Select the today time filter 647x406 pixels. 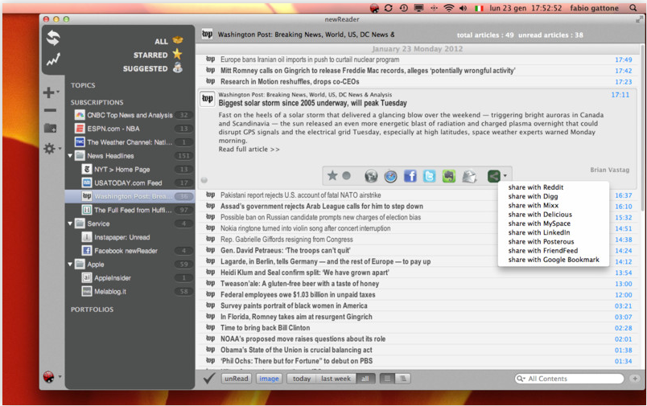(301, 379)
